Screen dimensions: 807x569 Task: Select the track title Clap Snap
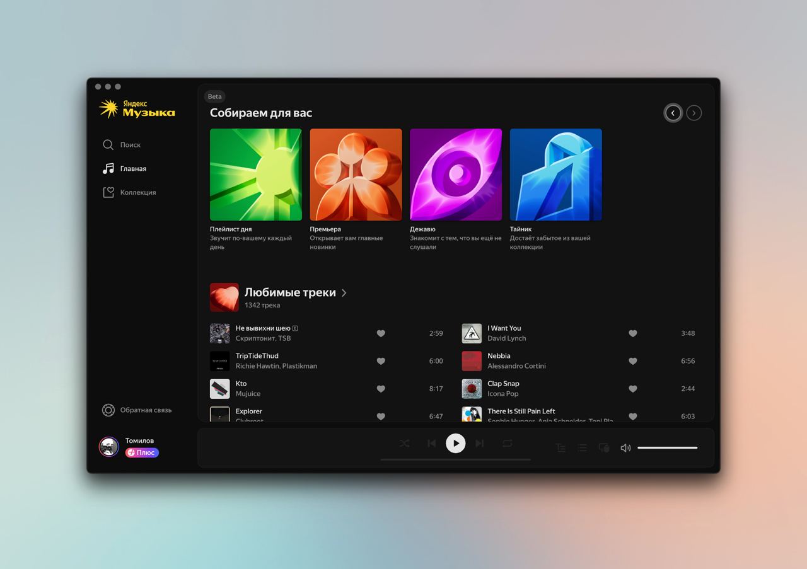[504, 384]
